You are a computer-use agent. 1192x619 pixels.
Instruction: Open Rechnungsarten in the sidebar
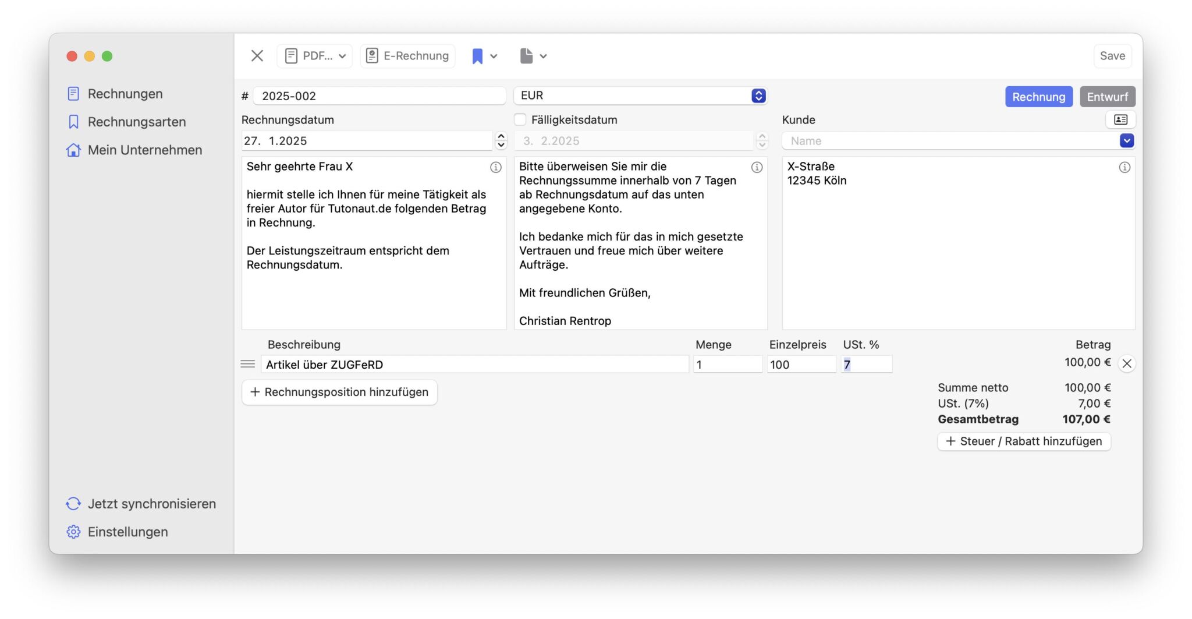[126, 122]
